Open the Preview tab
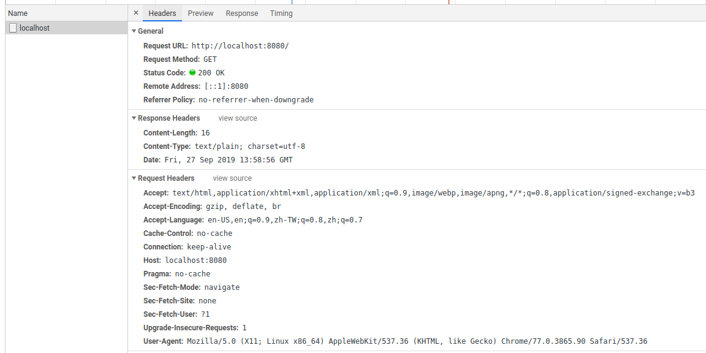The image size is (706, 353). pos(200,13)
